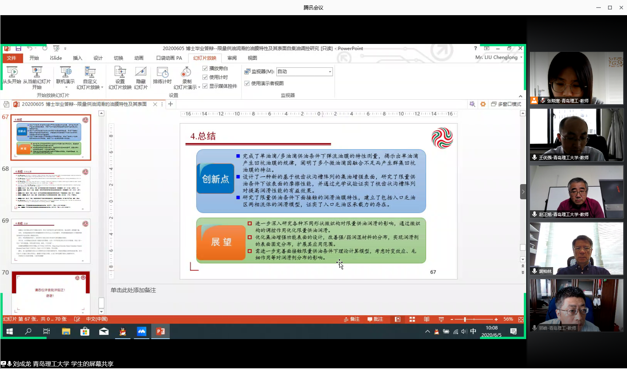The image size is (627, 369).
Task: Open the View (视图) tab
Action: point(252,58)
